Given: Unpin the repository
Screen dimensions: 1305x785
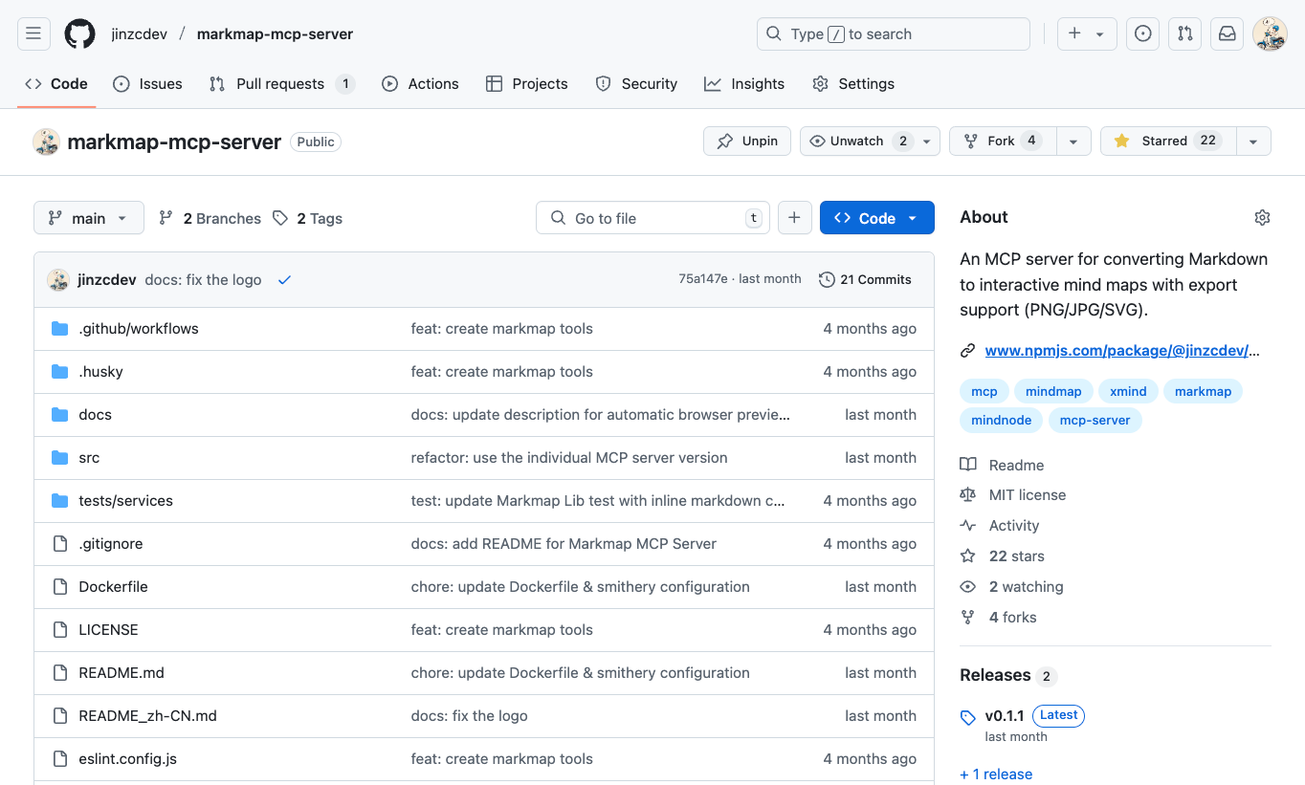Looking at the screenshot, I should pos(746,141).
